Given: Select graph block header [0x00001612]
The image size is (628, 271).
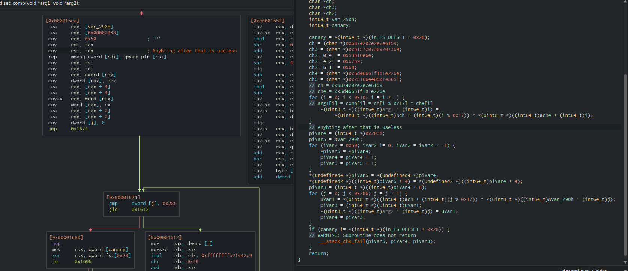Looking at the screenshot, I should tap(165, 238).
